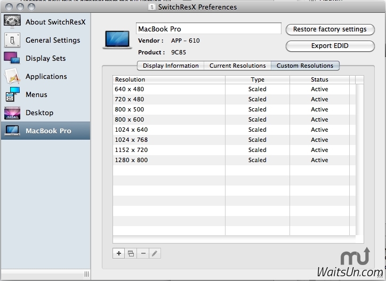Select Menus in the sidebar
Image resolution: width=386 pixels, height=281 pixels.
point(45,94)
